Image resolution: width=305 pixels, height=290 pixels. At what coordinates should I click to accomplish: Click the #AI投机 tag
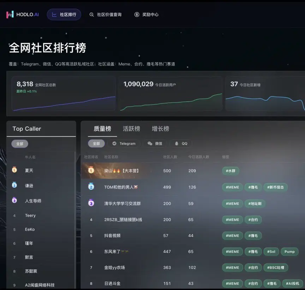[293, 284]
